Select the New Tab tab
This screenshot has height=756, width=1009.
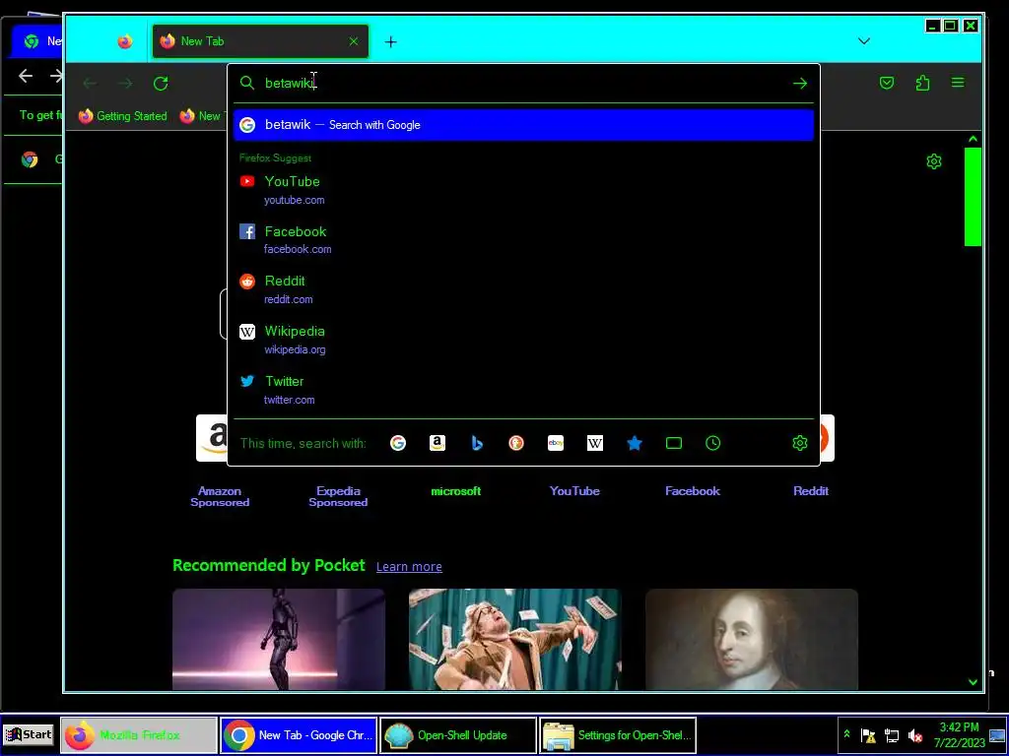[x=260, y=41]
